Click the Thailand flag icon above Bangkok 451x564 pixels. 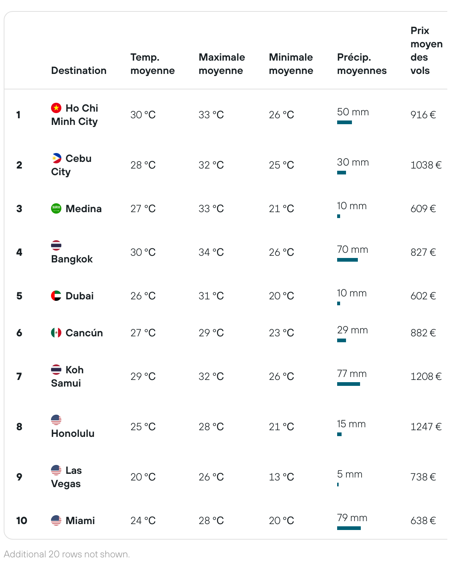click(56, 245)
